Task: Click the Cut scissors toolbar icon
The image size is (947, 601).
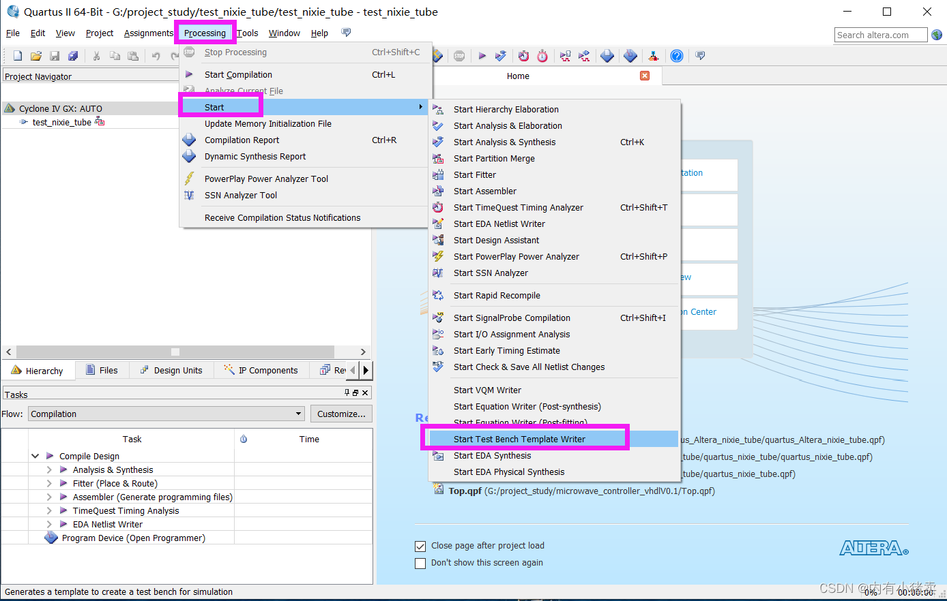Action: coord(96,56)
